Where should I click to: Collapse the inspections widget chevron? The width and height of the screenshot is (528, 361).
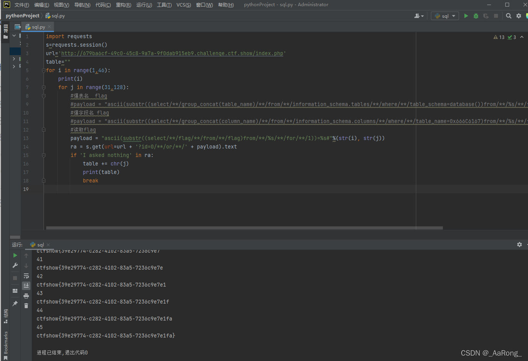522,37
